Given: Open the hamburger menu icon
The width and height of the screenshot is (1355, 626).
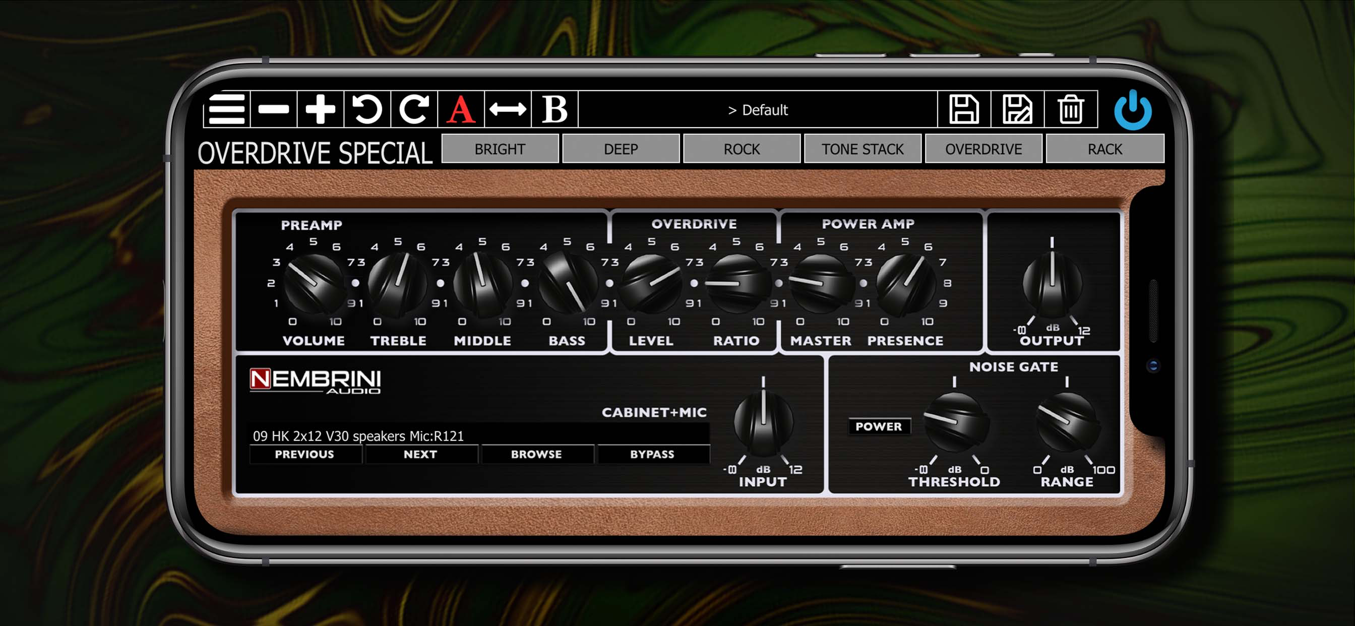Looking at the screenshot, I should pos(227,109).
